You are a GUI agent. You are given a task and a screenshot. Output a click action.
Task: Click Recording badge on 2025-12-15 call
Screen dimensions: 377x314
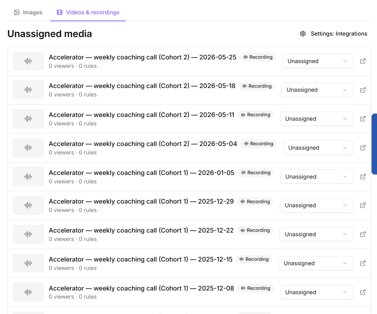point(254,259)
